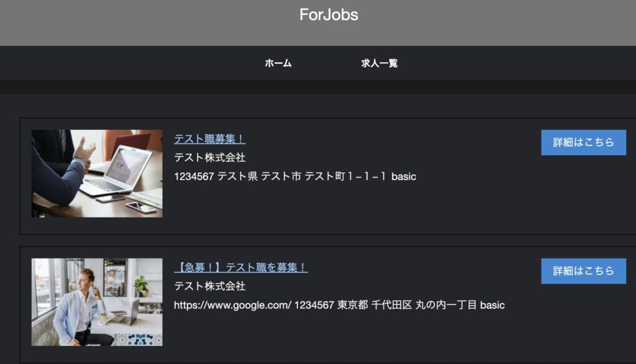Open the ホーム navigation item
Image resolution: width=636 pixels, height=364 pixels.
(278, 63)
